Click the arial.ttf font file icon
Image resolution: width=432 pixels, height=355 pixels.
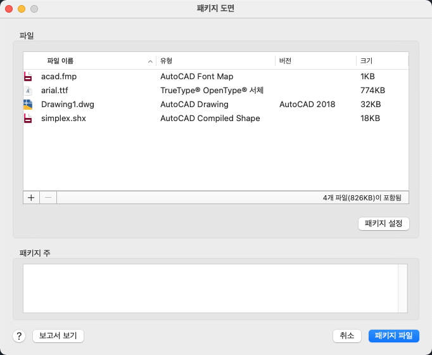[28, 91]
